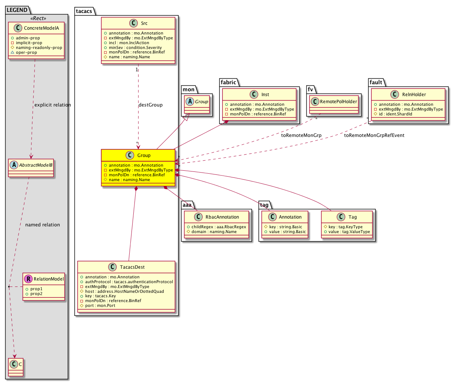The image size is (456, 383).
Task: Select the tacacs package tab
Action: [84, 11]
